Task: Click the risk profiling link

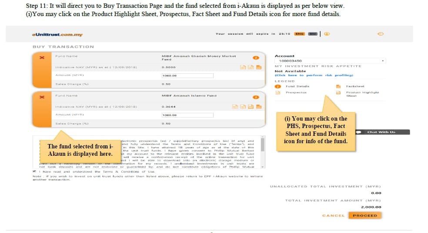Action: [314, 75]
